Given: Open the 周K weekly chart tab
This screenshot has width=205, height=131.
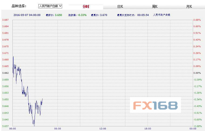Looking at the screenshot, I should (155, 6).
